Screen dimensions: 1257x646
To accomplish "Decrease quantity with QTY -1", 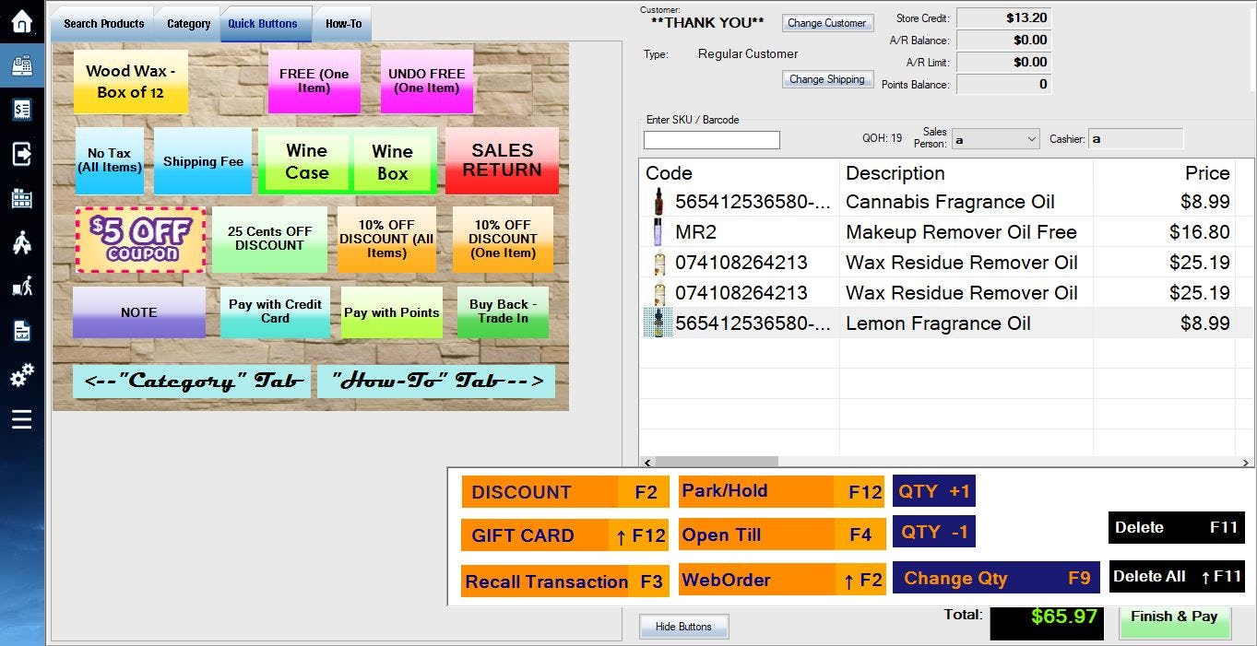I will pos(934,532).
